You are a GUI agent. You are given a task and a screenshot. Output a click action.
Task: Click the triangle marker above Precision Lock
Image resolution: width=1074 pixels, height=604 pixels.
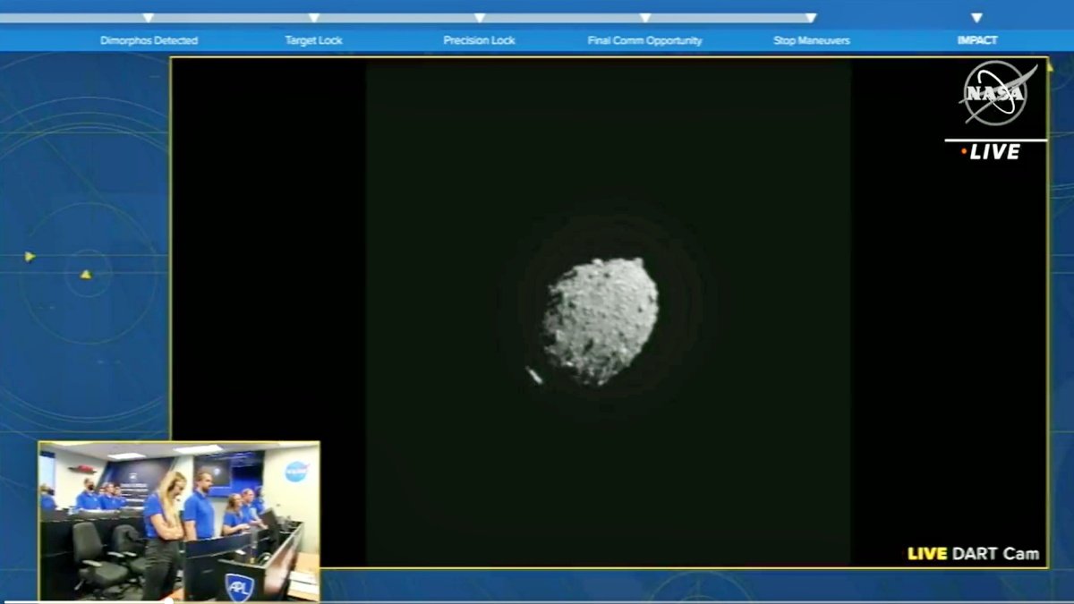pyautogui.click(x=480, y=17)
